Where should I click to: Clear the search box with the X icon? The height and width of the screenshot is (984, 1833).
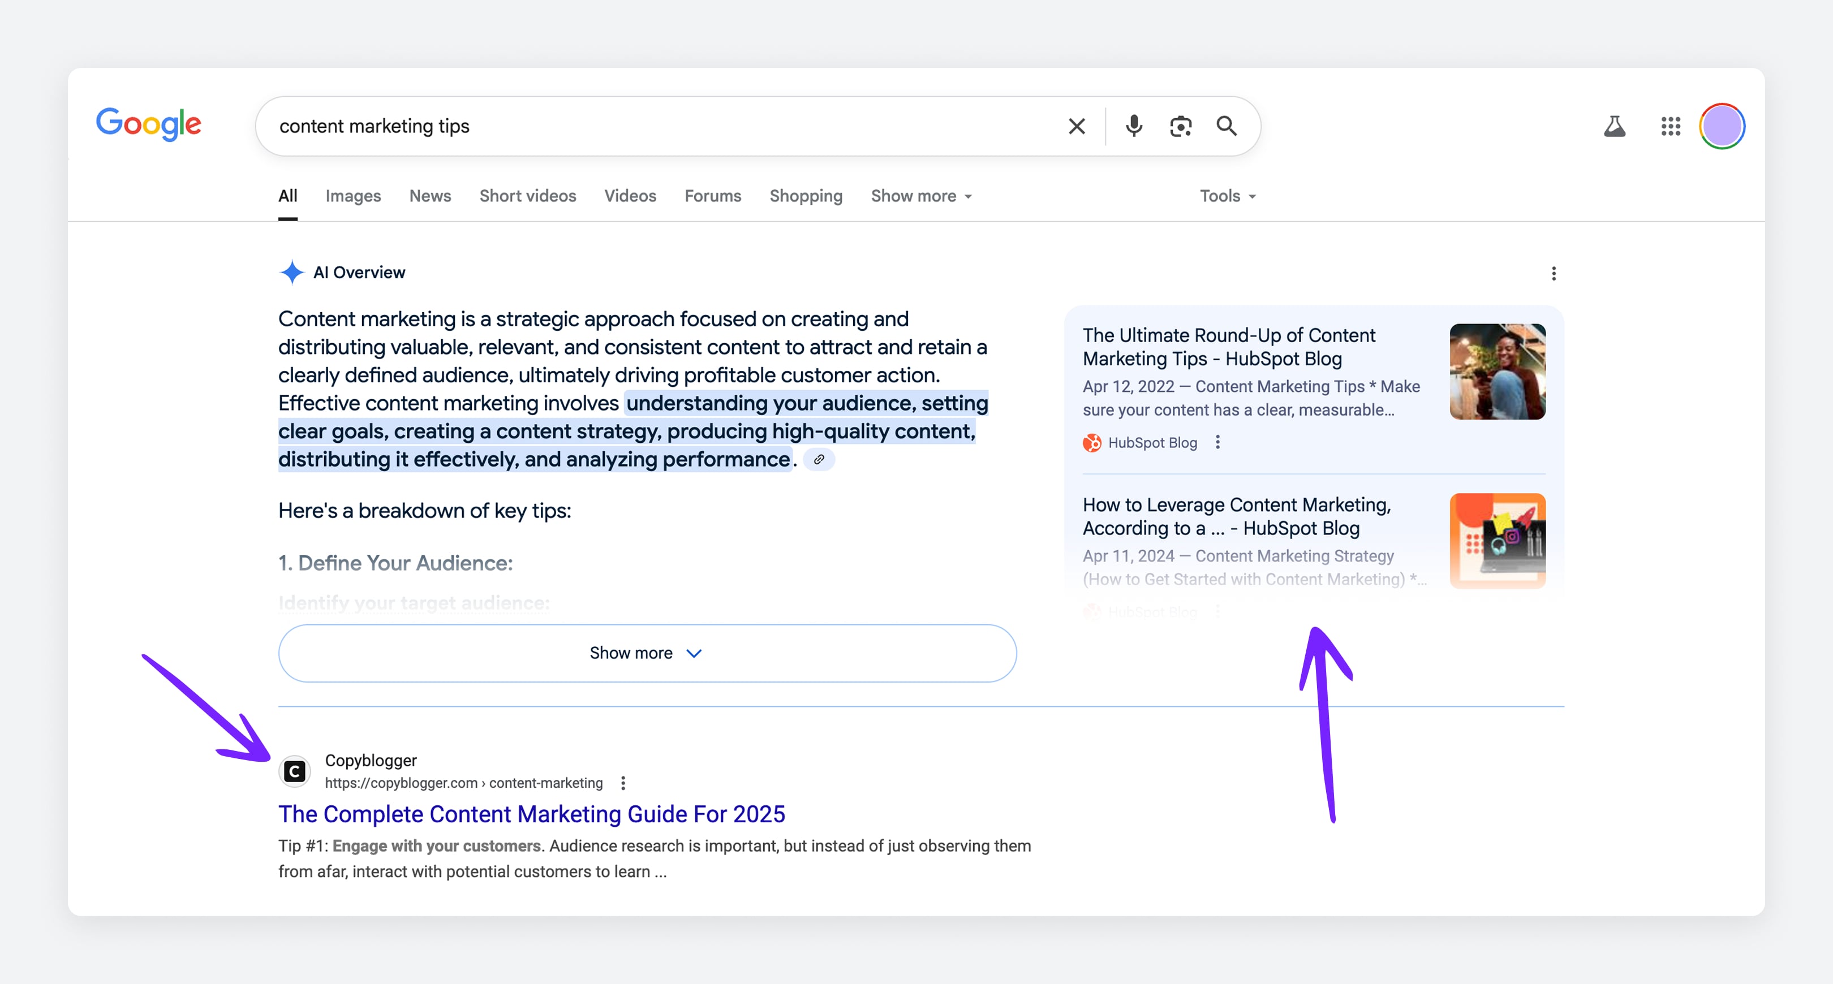[1077, 127]
